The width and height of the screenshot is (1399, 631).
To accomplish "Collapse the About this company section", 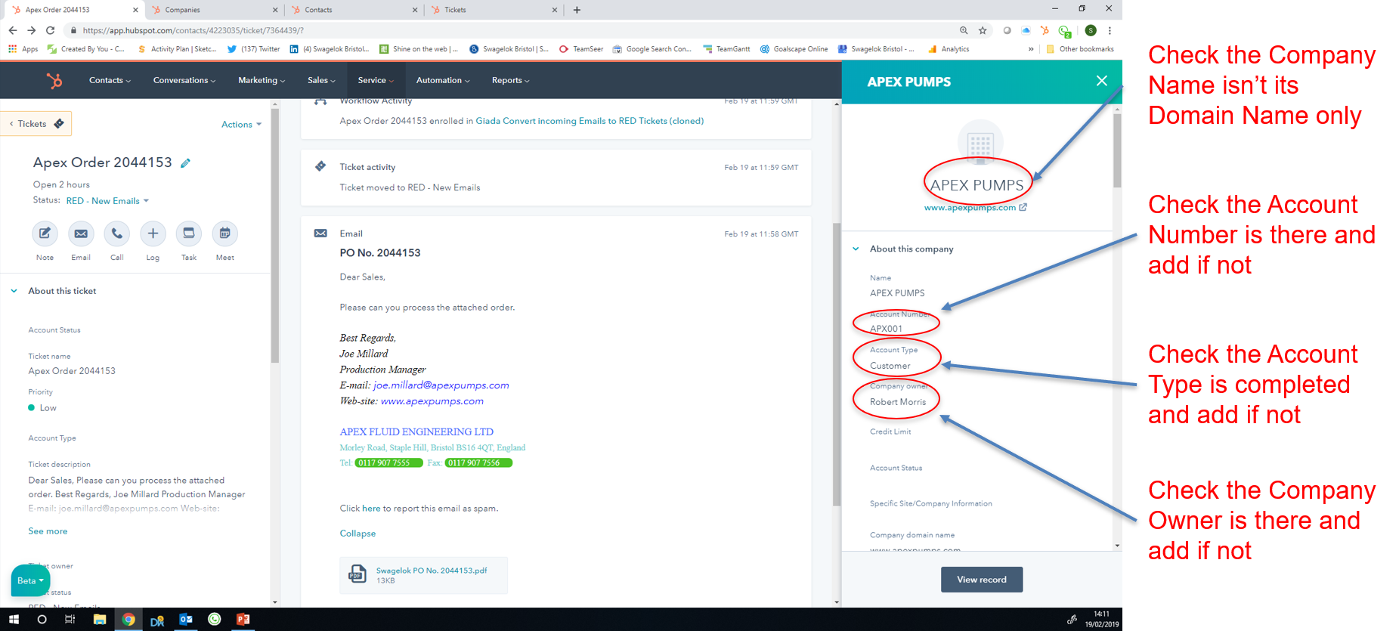I will pos(856,249).
